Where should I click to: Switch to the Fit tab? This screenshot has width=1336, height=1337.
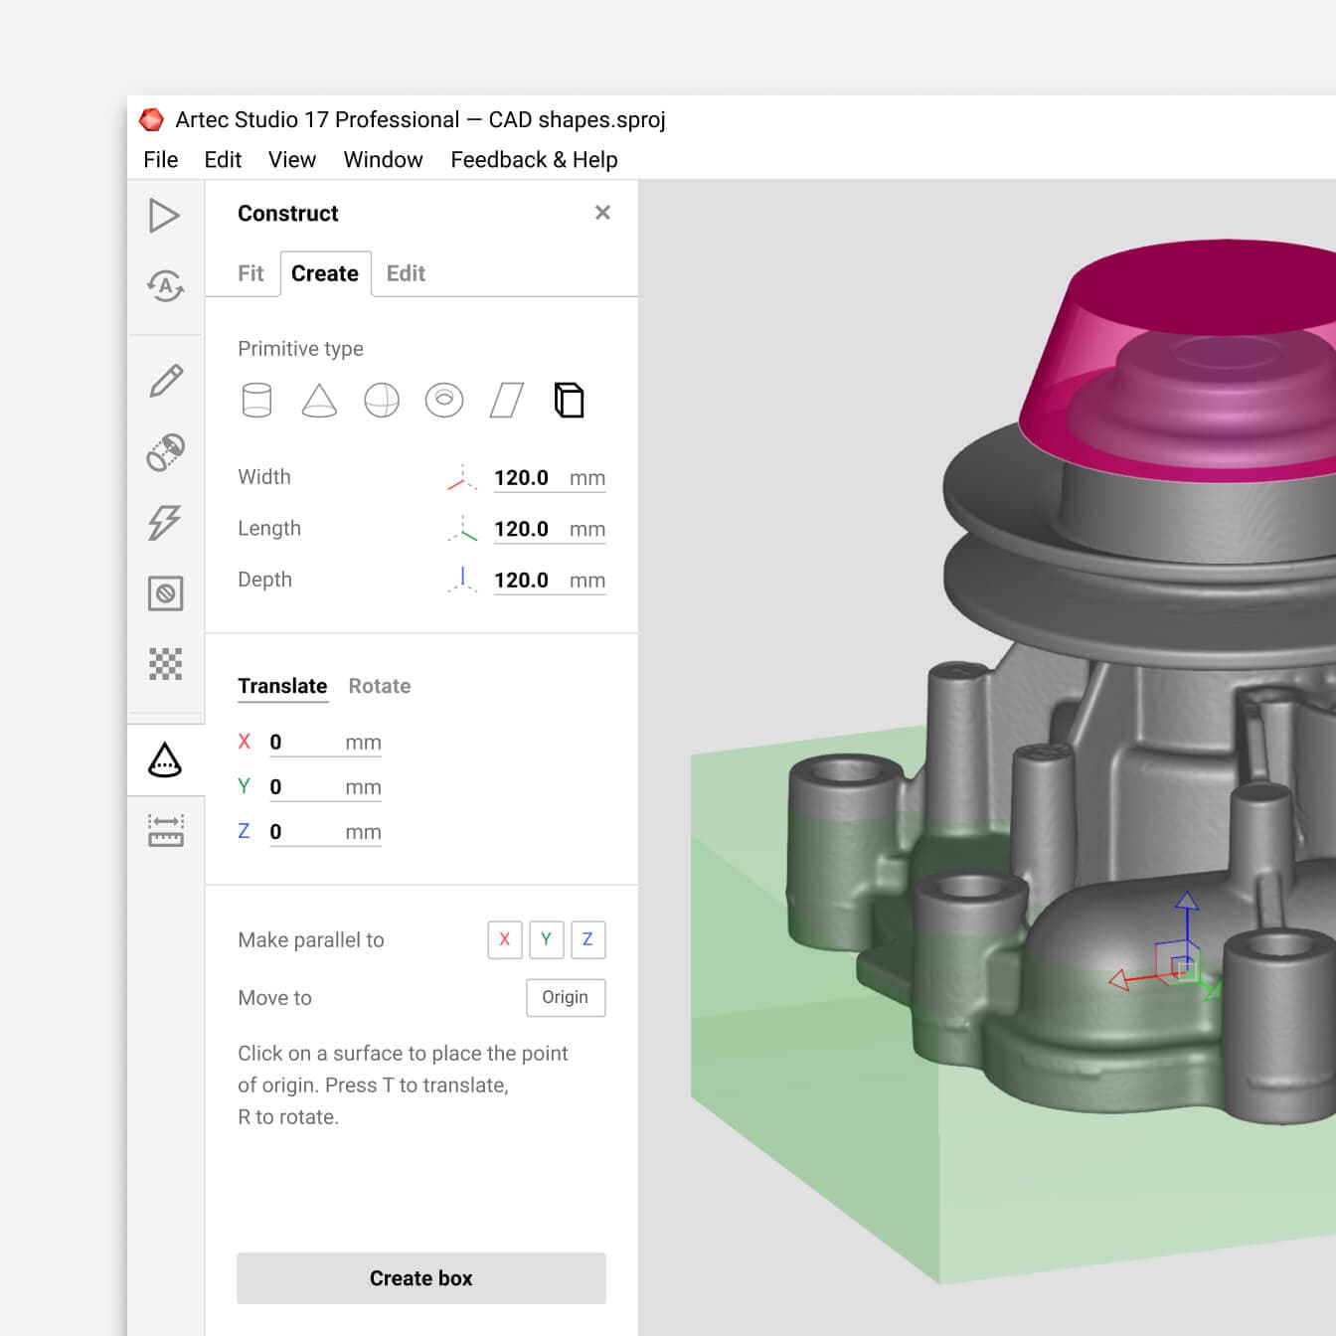250,273
